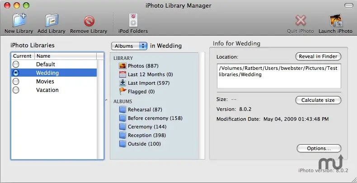Viewport: 357px width, 183px height.
Task: Click the Rehearsal album icon
Action: 122,110
